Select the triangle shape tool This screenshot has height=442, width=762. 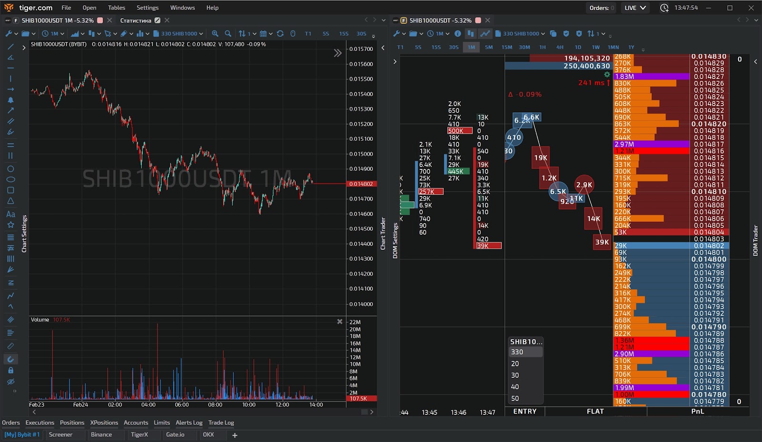pyautogui.click(x=10, y=201)
